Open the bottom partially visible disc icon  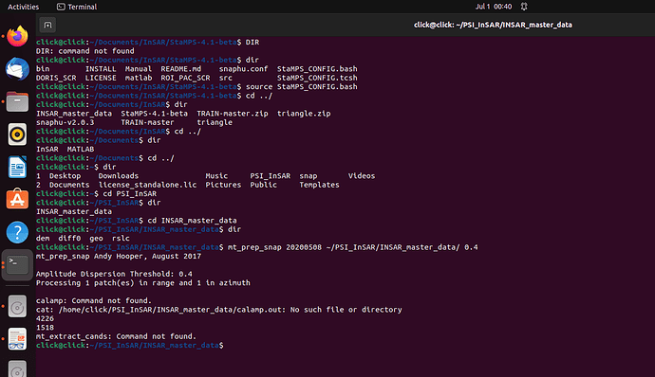(17, 369)
